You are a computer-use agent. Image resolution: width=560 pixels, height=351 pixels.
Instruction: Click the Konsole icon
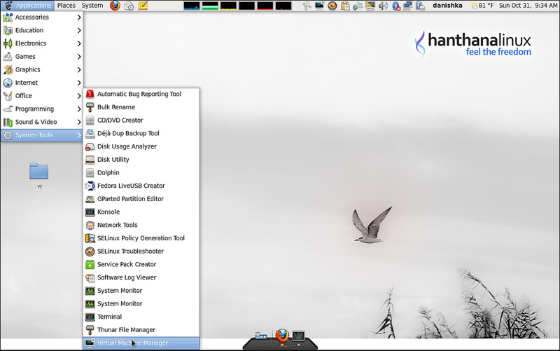(x=90, y=212)
